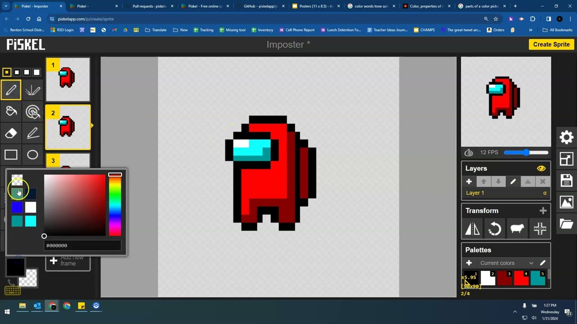This screenshot has width=577, height=324.
Task: Open the All Bookmarks folder
Action: (558, 30)
